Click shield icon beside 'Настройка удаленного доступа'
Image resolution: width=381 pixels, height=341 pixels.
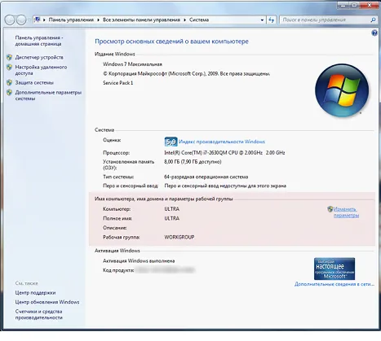(x=9, y=67)
